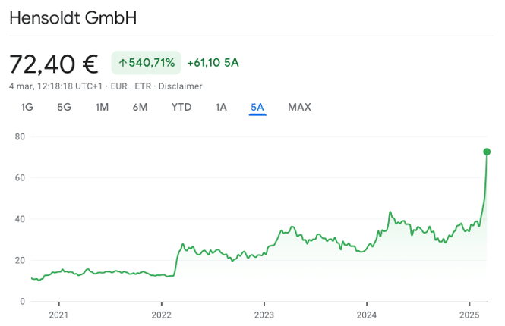Select the 1G time range tab
The image size is (505, 326).
(27, 107)
